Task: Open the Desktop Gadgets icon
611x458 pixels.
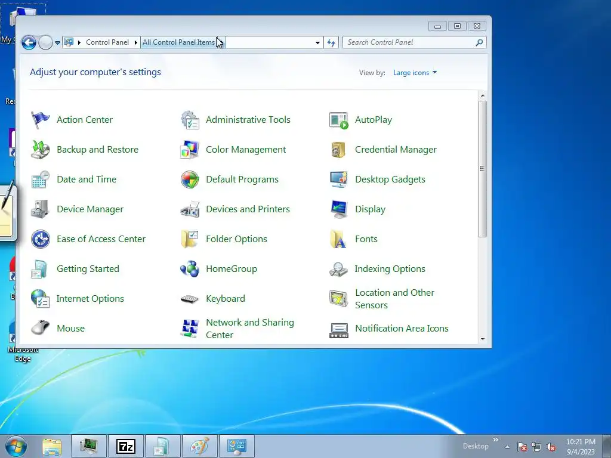Action: click(x=339, y=179)
